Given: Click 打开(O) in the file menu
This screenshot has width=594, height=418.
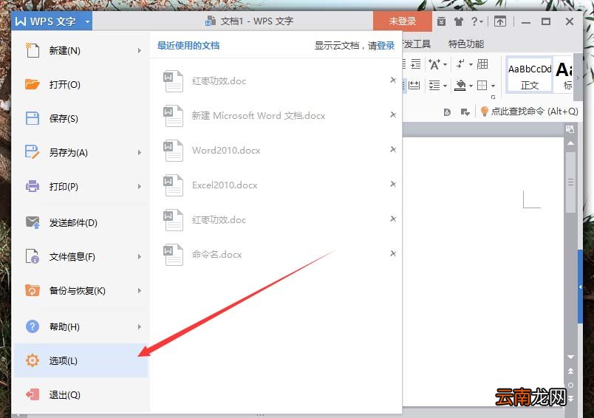Looking at the screenshot, I should tap(81, 84).
